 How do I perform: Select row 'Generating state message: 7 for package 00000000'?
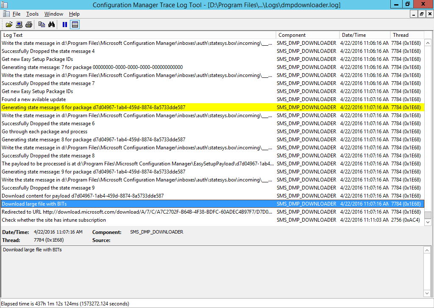[x=212, y=67]
